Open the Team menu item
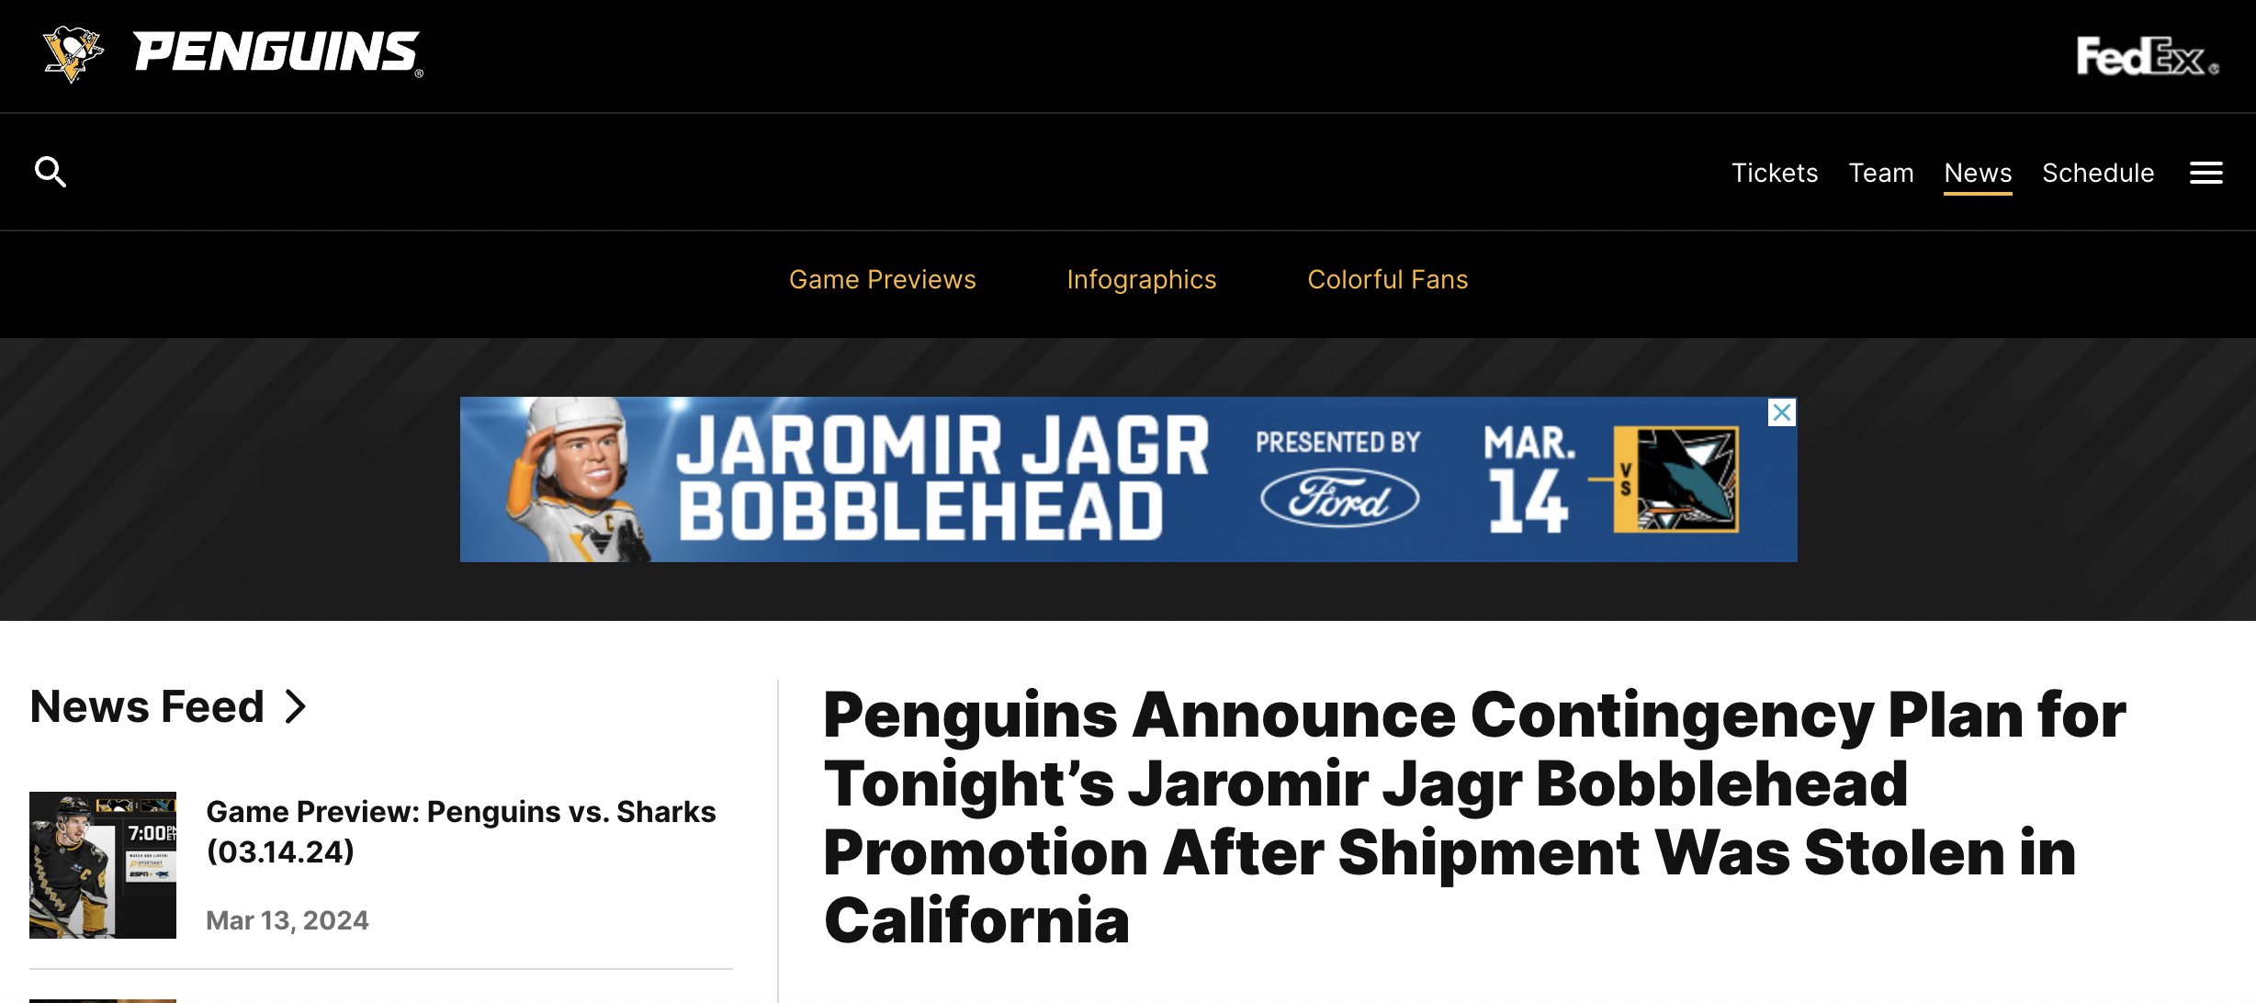This screenshot has height=1003, width=2256. 1880,173
